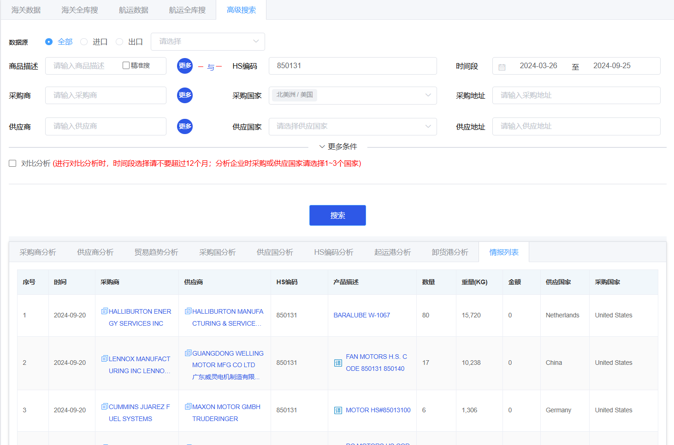Switch to 航运全库搜 tab
The width and height of the screenshot is (674, 445).
187,10
